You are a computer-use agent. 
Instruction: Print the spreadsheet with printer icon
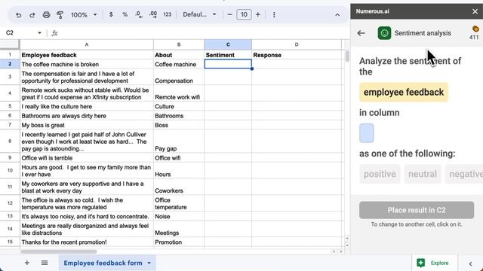[x=46, y=15]
